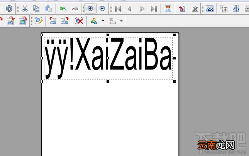The height and width of the screenshot is (156, 249).
Task: Copy the selected object
Action: [x=36, y=8]
